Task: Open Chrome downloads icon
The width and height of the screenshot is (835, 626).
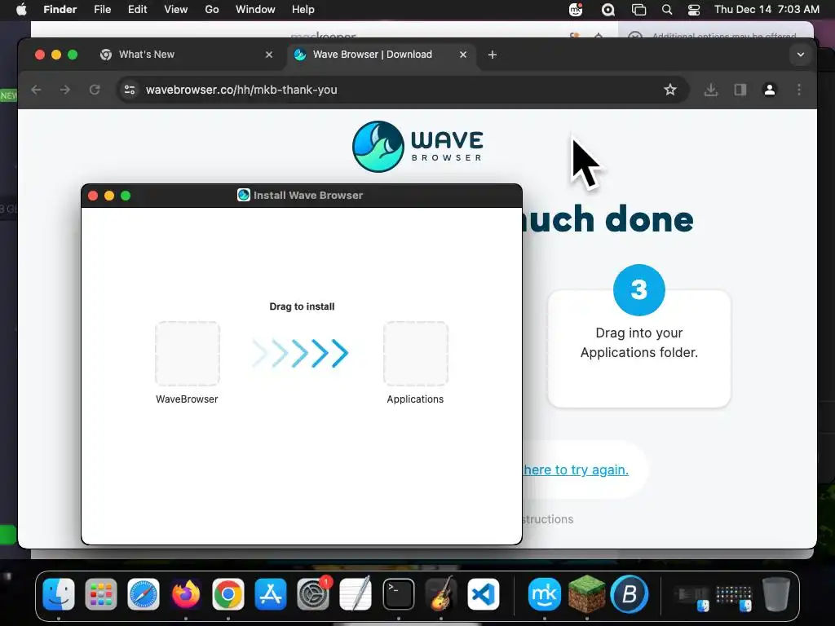Action: pyautogui.click(x=711, y=90)
